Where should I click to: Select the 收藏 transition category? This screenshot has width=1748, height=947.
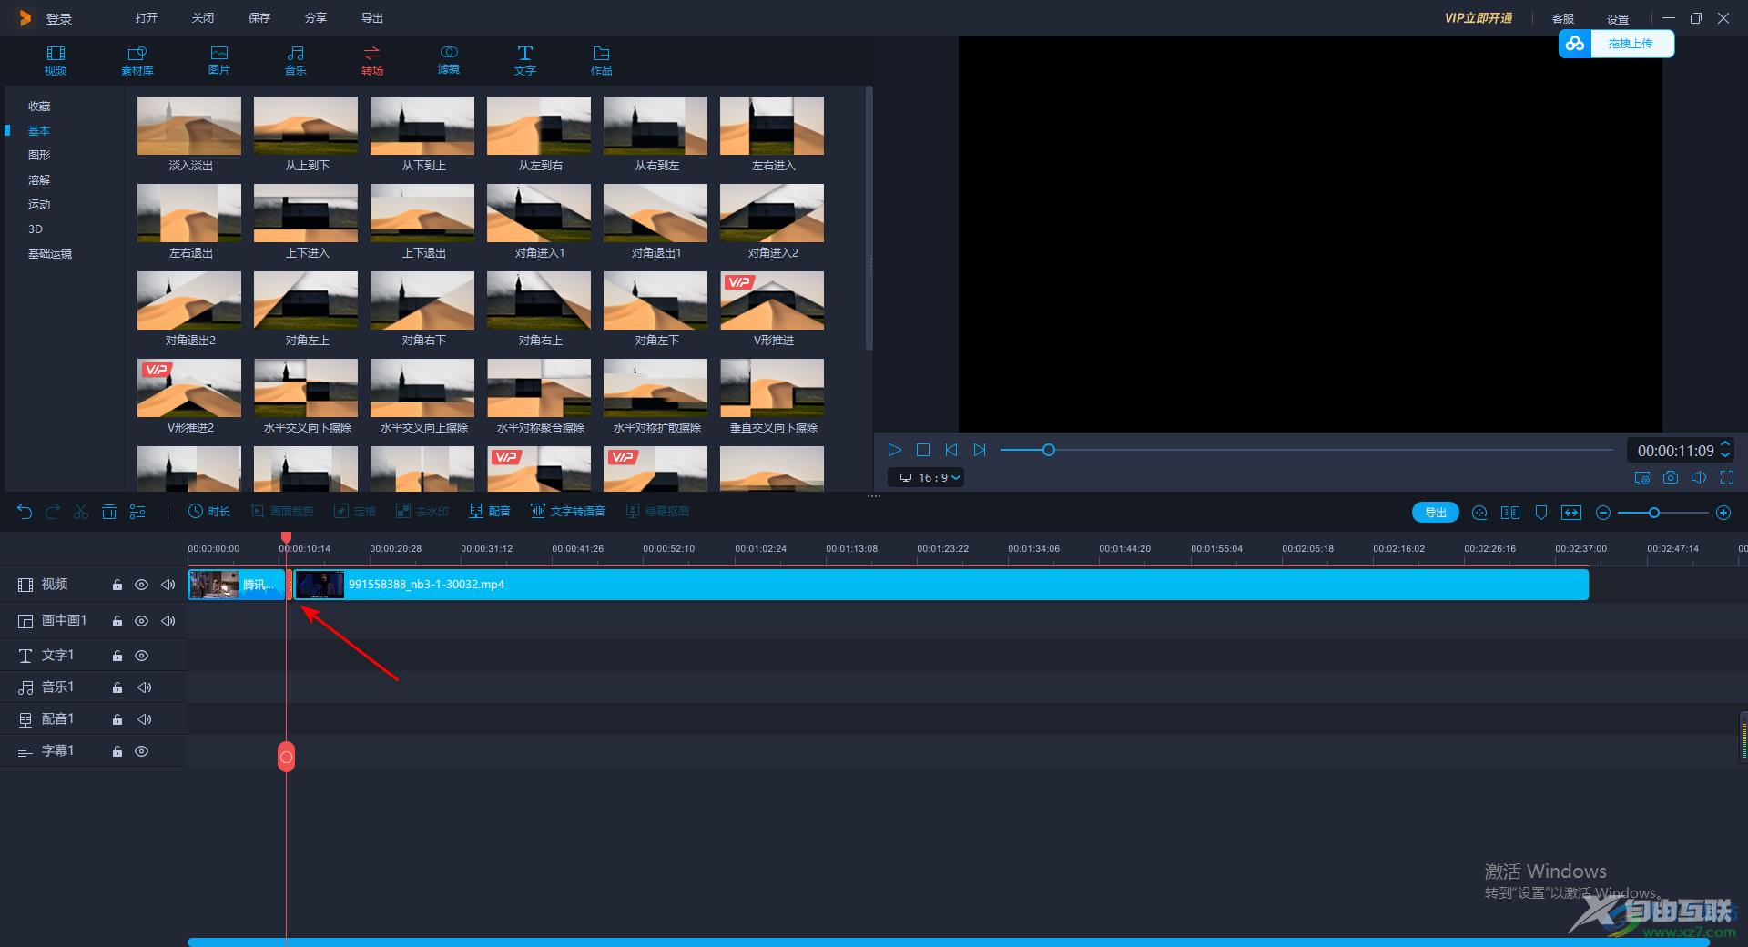39,107
